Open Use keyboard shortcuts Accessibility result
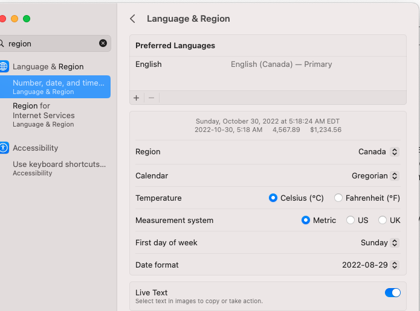 59,168
